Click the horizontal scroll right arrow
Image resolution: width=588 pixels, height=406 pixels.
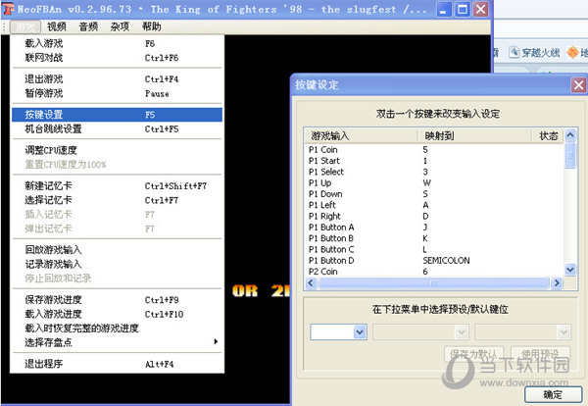tap(557, 282)
